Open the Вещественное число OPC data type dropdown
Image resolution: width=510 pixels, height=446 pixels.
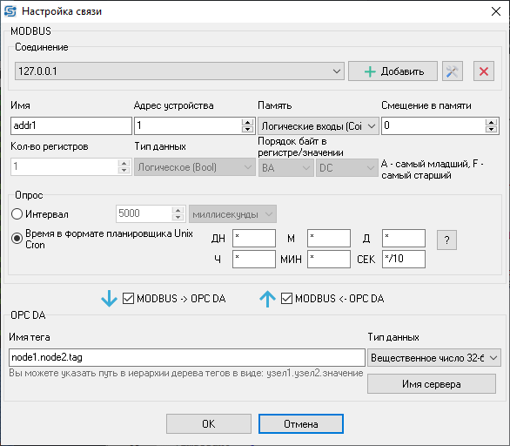coord(434,358)
